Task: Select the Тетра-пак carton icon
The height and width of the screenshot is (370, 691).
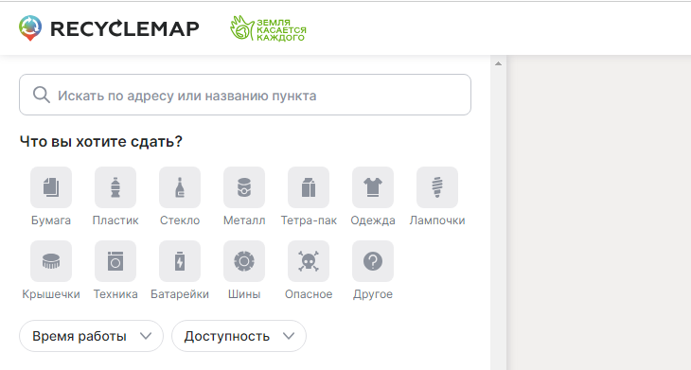Action: click(x=309, y=187)
